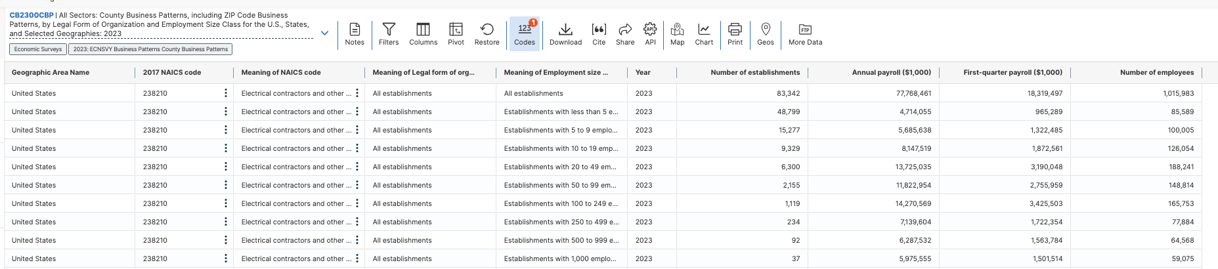
Task: Open the CB2300CBP table link
Action: 32,15
